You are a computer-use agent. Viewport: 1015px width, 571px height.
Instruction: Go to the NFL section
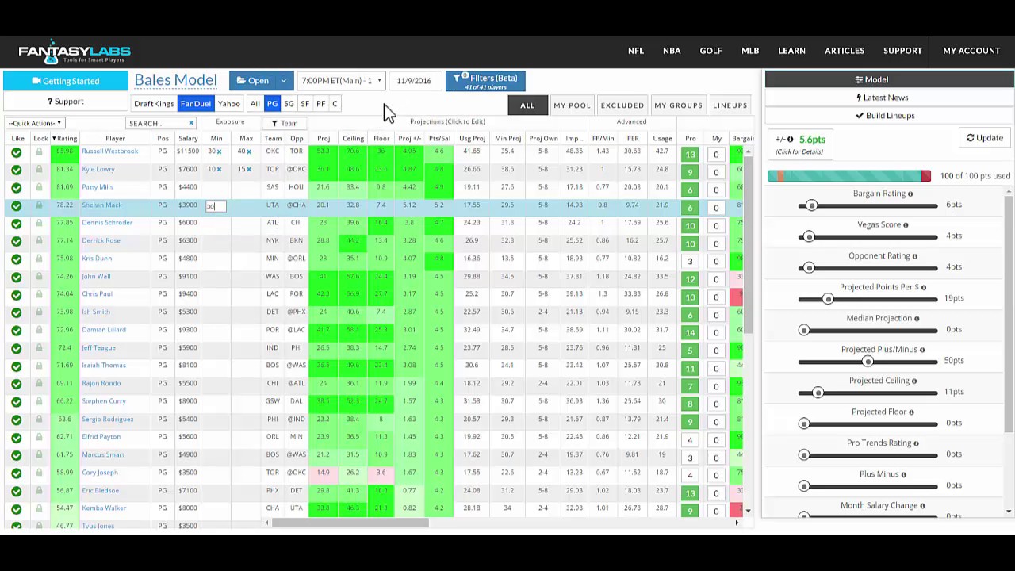coord(636,51)
